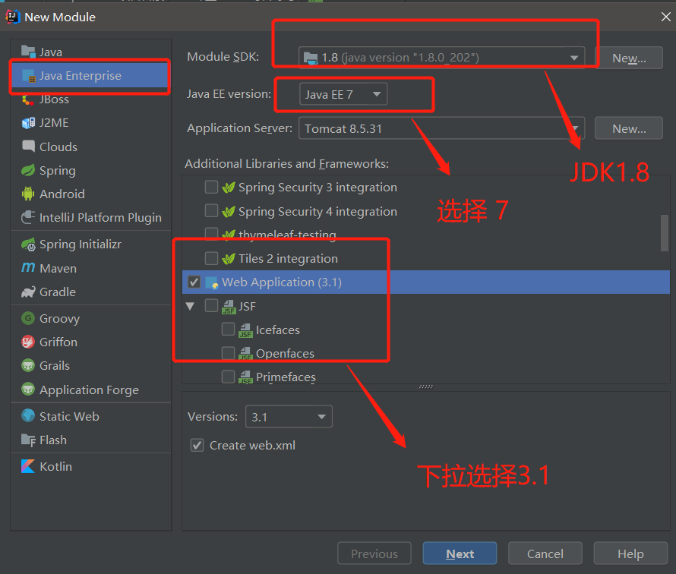Viewport: 676px width, 574px height.
Task: Click the Tiles 2 integration leaf icon
Action: click(229, 259)
